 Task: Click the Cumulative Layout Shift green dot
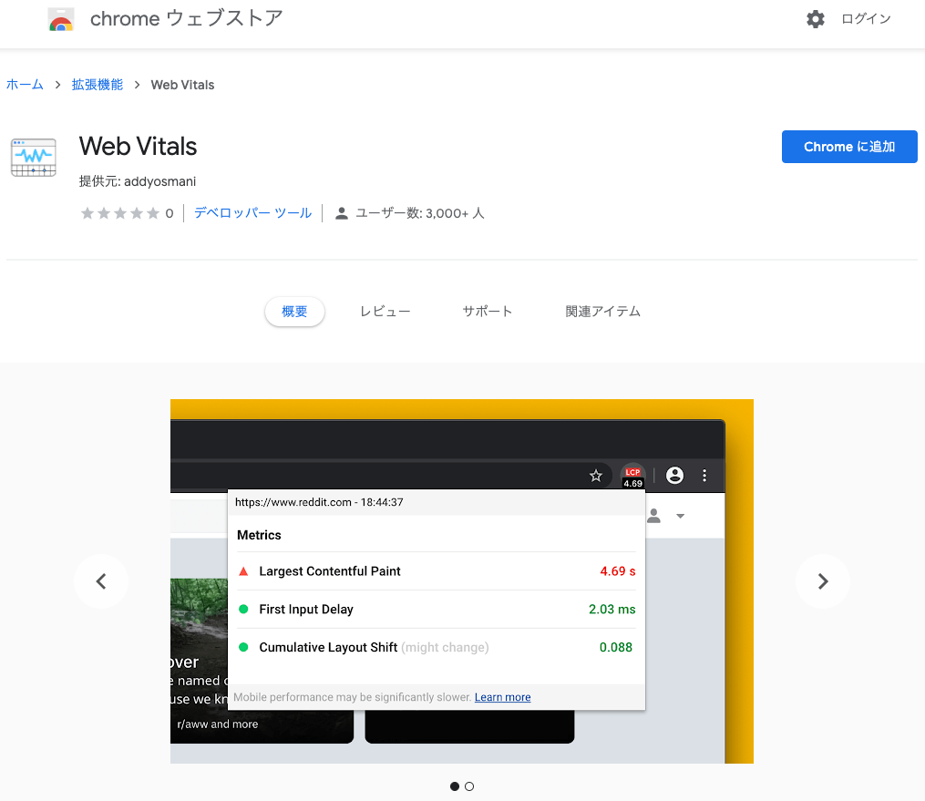click(243, 647)
